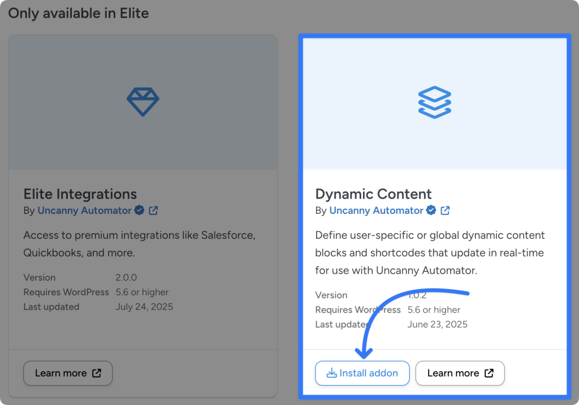Open the Uncanny Automator link under Elite Integrations
579x405 pixels.
click(x=84, y=210)
